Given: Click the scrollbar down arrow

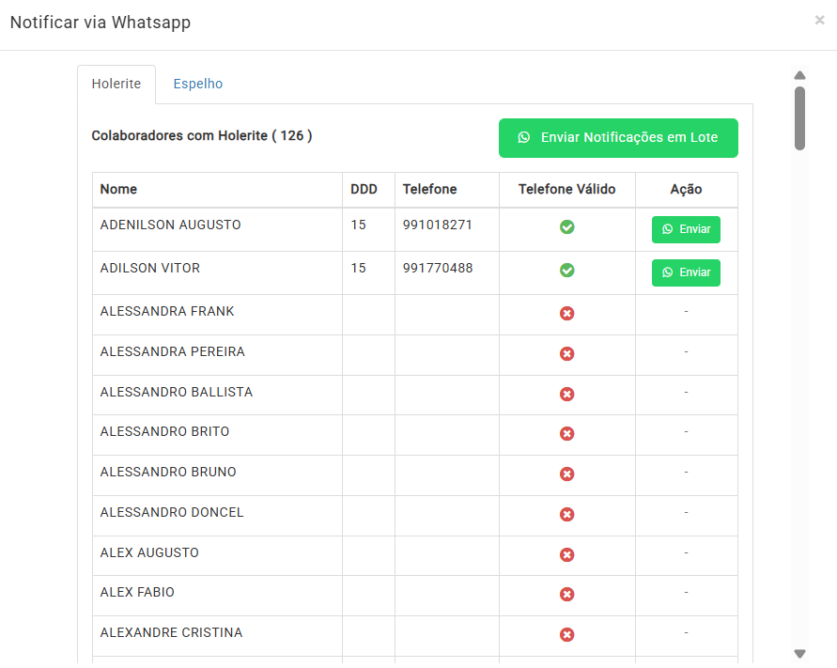Looking at the screenshot, I should coord(799,654).
